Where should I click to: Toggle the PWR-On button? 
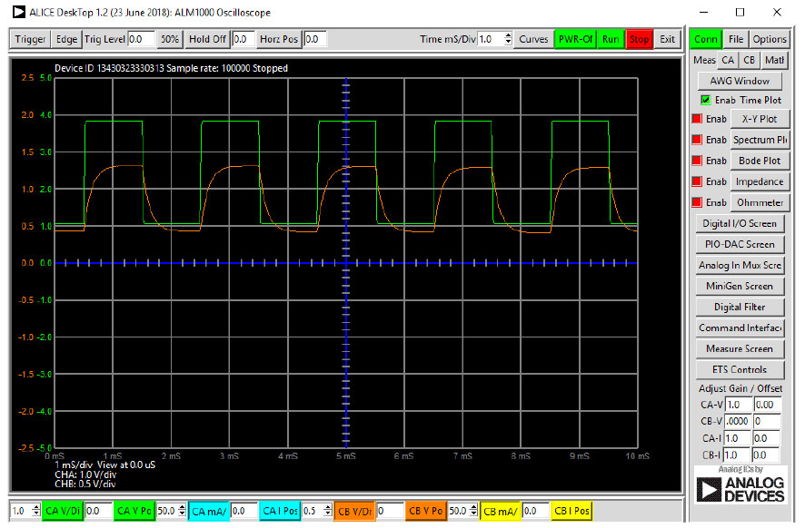575,40
